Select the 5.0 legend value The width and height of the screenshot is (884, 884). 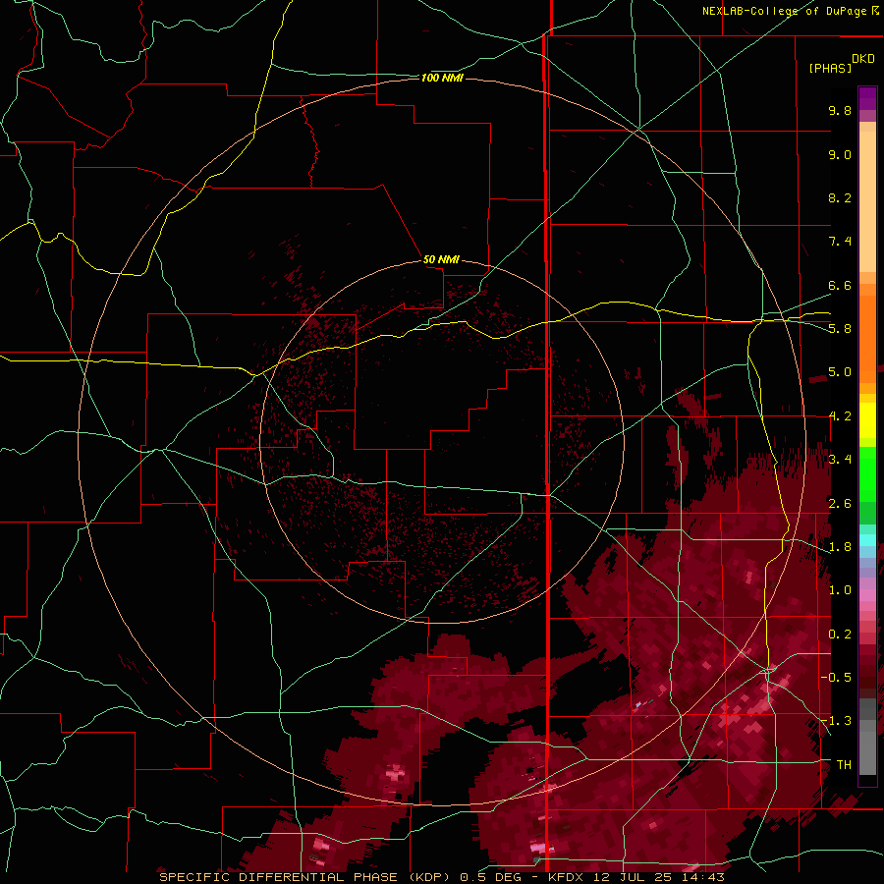coord(840,372)
